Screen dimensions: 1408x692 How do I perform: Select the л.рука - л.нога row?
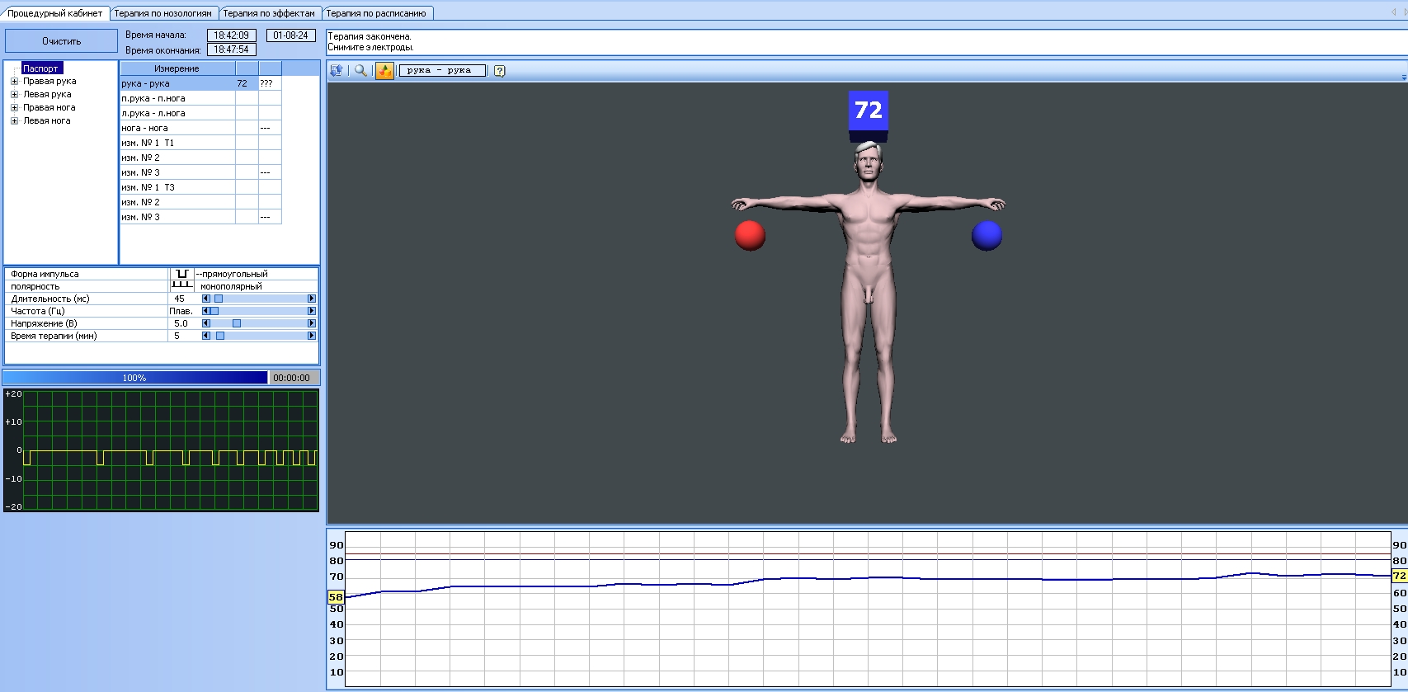(x=200, y=113)
